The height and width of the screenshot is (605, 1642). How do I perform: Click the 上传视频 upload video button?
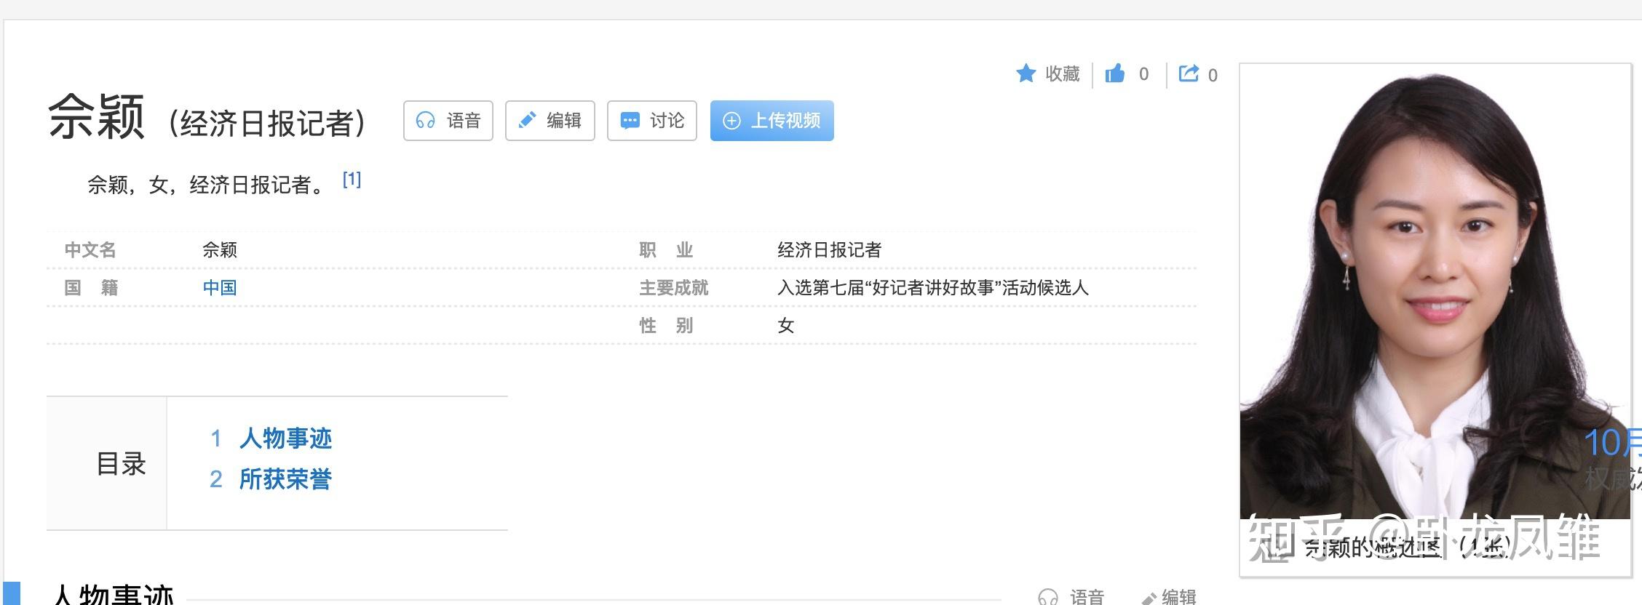[x=772, y=121]
